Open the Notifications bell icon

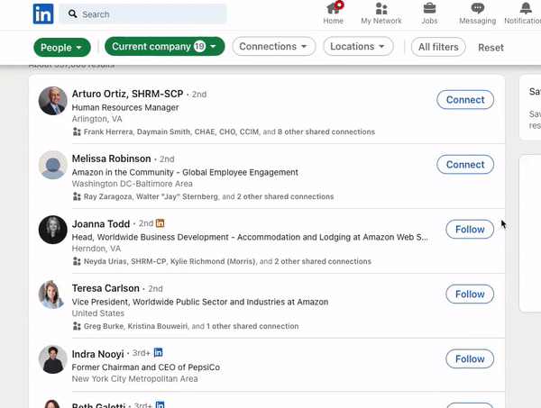[x=526, y=8]
